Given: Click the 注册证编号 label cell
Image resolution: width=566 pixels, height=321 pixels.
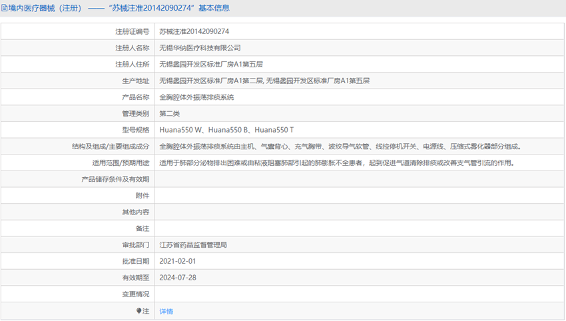Looking at the screenshot, I should coord(132,31).
